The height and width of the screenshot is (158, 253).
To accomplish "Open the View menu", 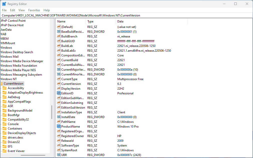I will click(x=22, y=10).
